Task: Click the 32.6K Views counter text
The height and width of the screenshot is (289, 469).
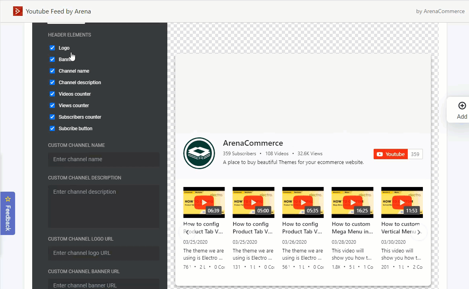Action: 310,154
